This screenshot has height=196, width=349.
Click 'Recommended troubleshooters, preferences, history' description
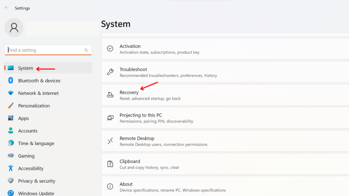point(168,75)
